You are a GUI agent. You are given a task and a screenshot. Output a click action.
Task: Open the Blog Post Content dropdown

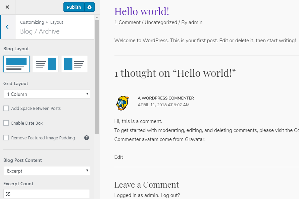pyautogui.click(x=47, y=171)
